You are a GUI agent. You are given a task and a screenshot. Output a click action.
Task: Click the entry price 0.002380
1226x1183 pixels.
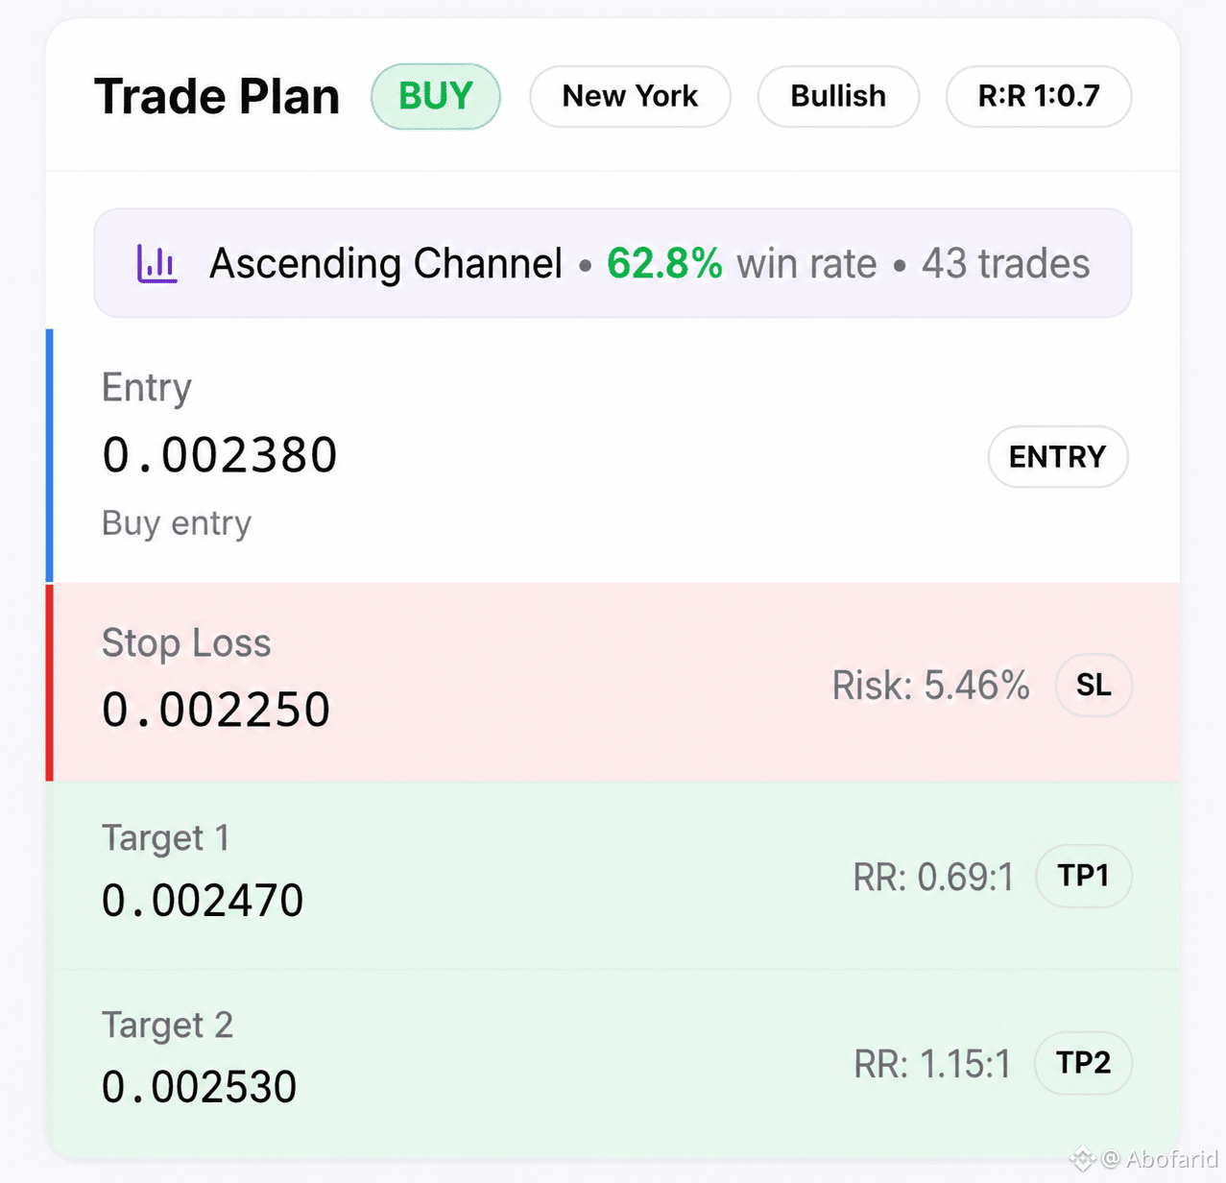[x=220, y=455]
